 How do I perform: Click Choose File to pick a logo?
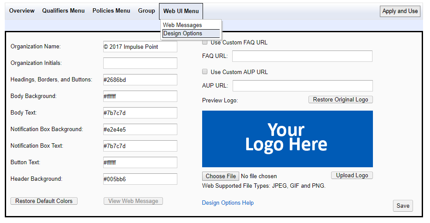[x=220, y=176]
